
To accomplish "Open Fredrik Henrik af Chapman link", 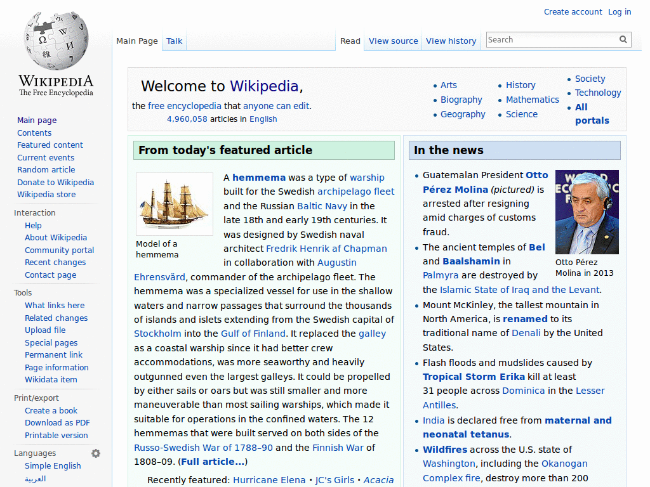I will tap(326, 249).
